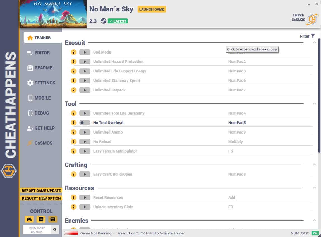This screenshot has height=237, width=321.
Task: Click the Latest version badge
Action: [118, 21]
